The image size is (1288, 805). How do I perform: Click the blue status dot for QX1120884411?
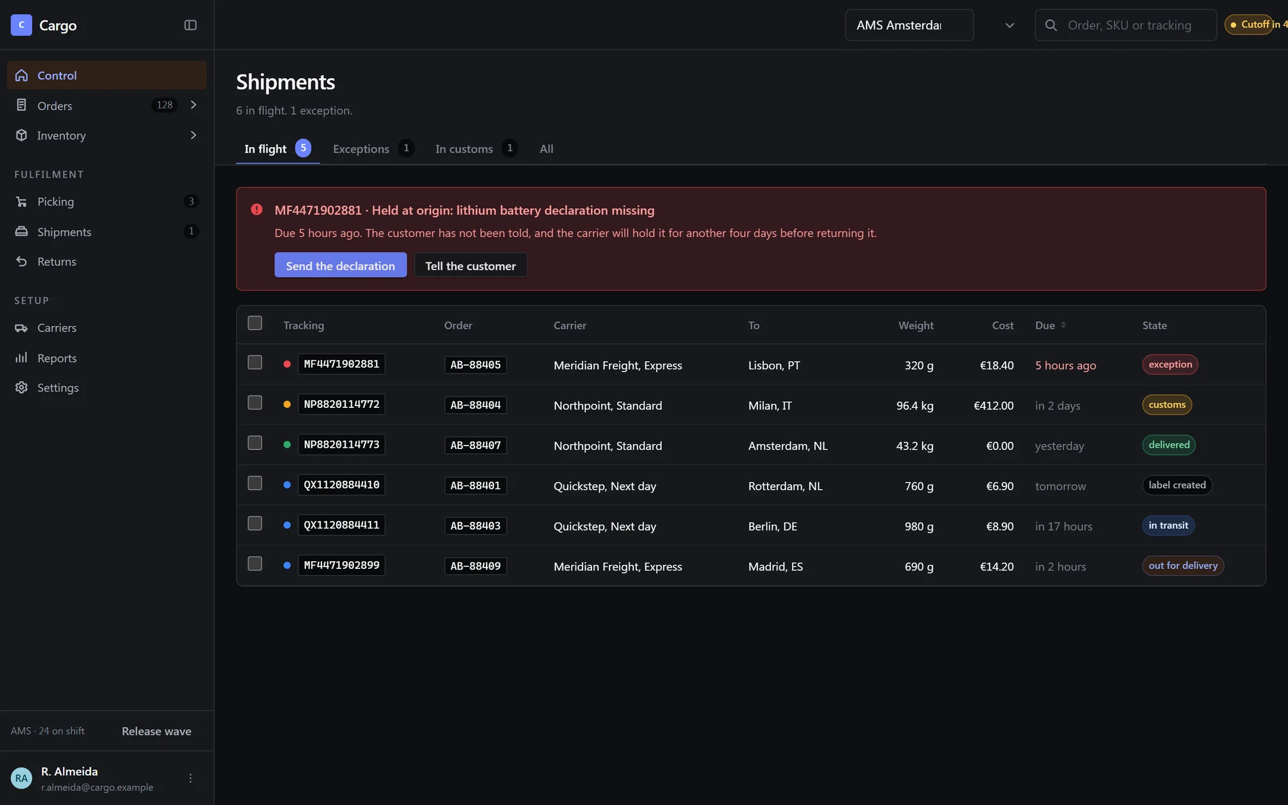point(287,525)
